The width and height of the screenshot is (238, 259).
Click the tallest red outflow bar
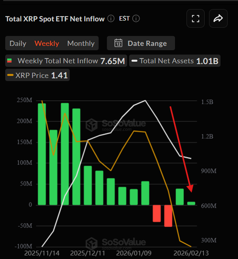168,216
